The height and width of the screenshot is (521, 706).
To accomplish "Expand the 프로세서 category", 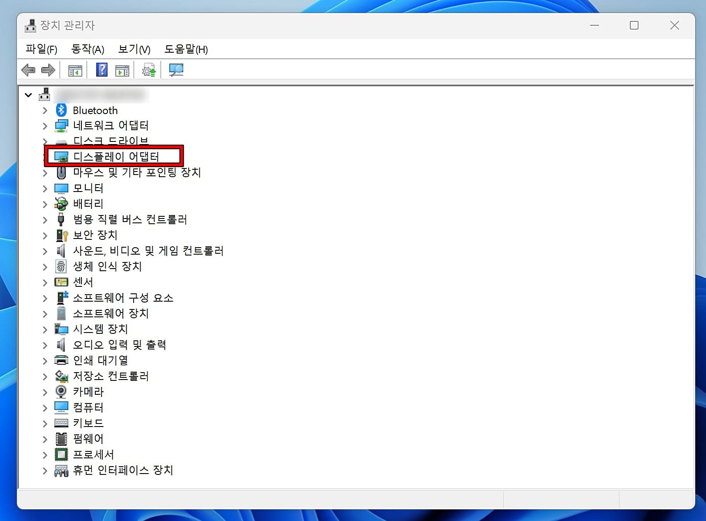I will [45, 455].
